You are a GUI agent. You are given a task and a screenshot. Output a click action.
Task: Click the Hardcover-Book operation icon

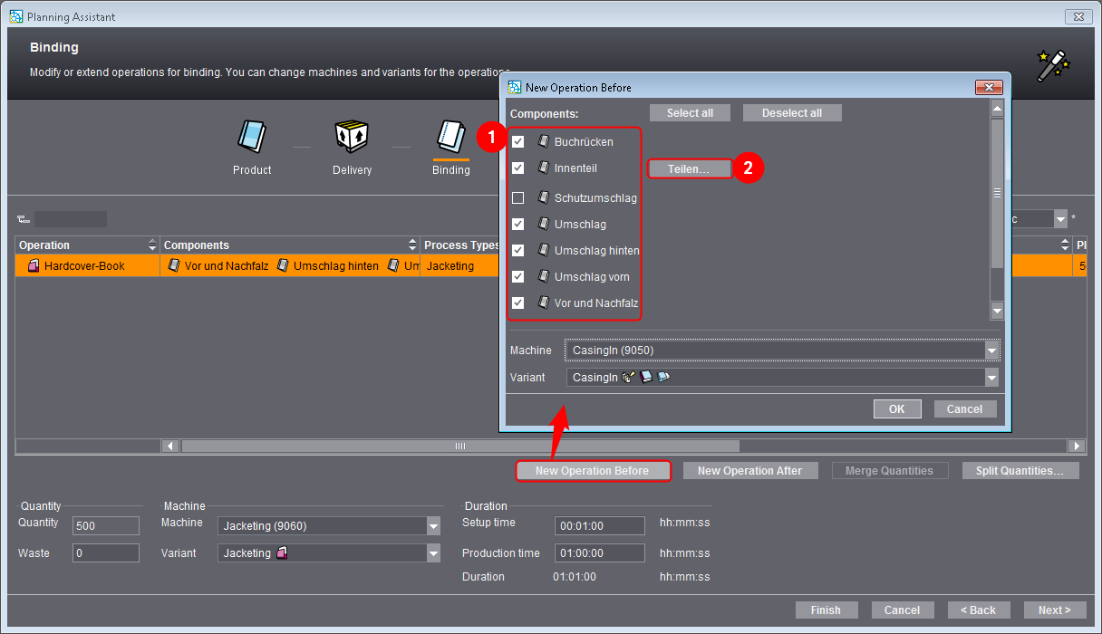point(34,266)
